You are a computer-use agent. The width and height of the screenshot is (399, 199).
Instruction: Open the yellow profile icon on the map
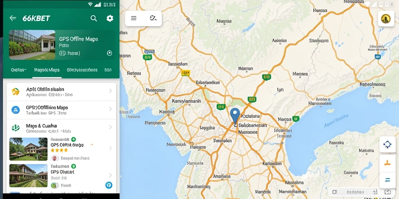tap(386, 19)
